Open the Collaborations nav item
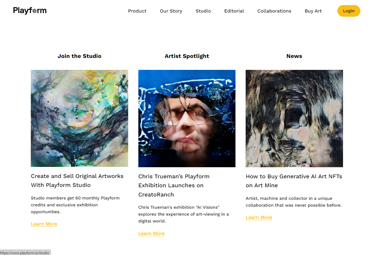375x255 pixels. [274, 11]
